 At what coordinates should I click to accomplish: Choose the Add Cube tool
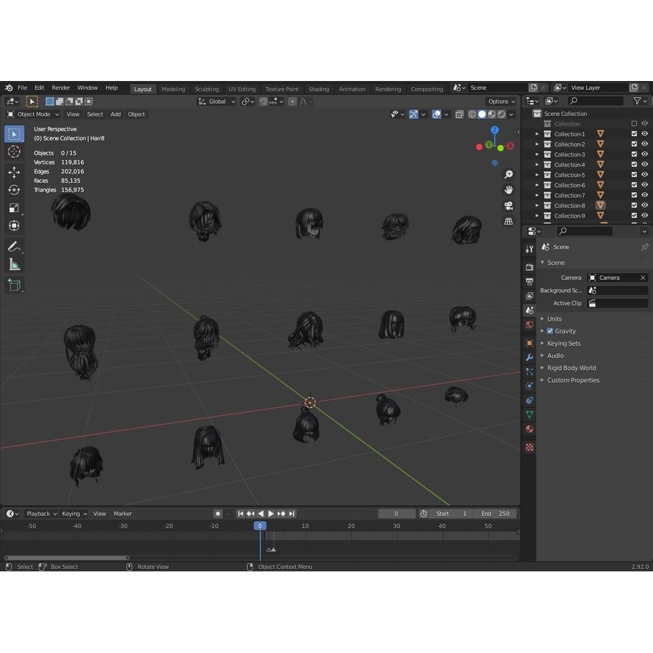coord(15,285)
